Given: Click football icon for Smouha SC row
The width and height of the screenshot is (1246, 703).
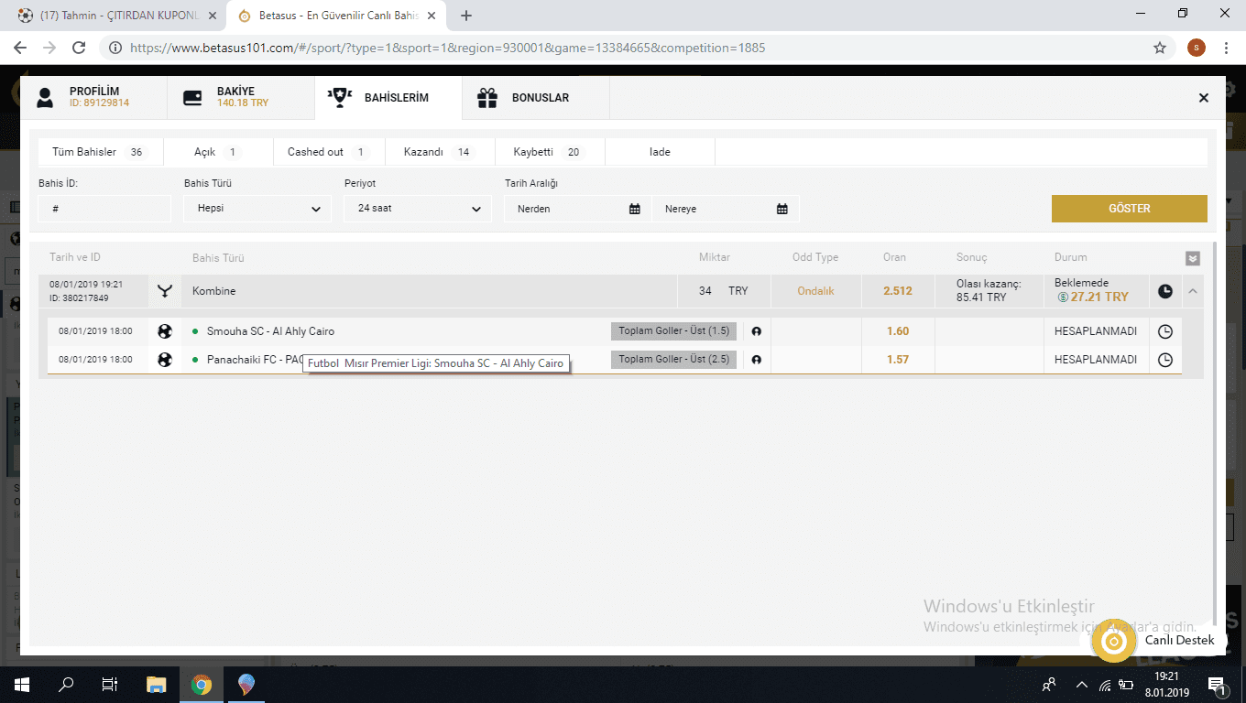Looking at the screenshot, I should (x=165, y=331).
